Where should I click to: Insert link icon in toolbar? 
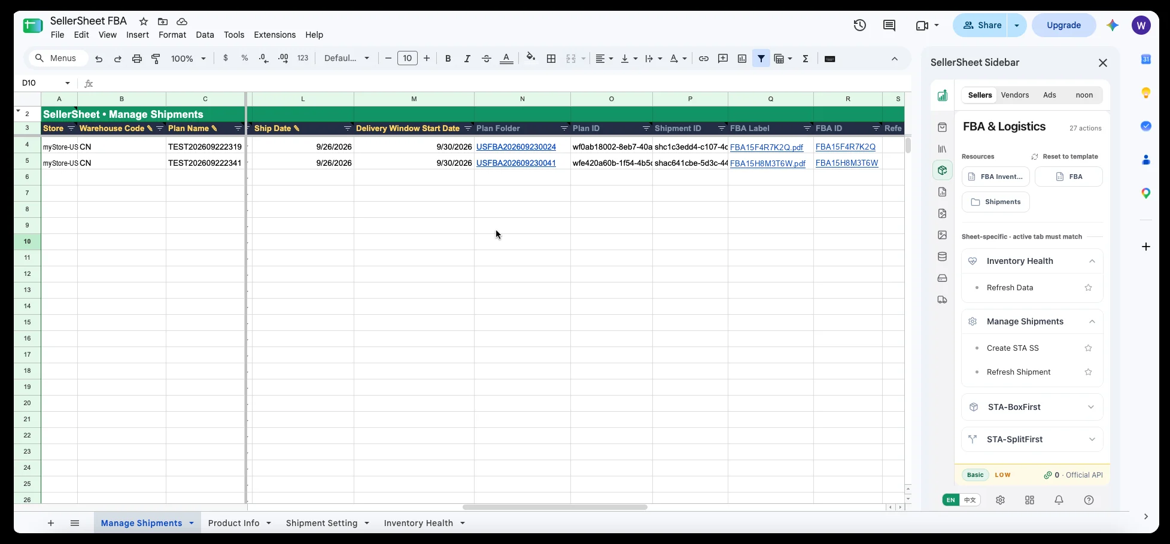click(x=704, y=59)
